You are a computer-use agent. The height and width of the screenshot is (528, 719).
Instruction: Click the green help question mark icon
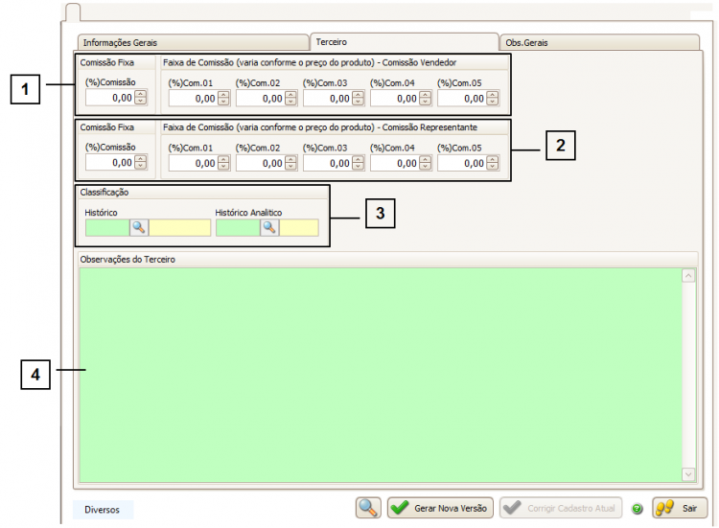pyautogui.click(x=638, y=509)
